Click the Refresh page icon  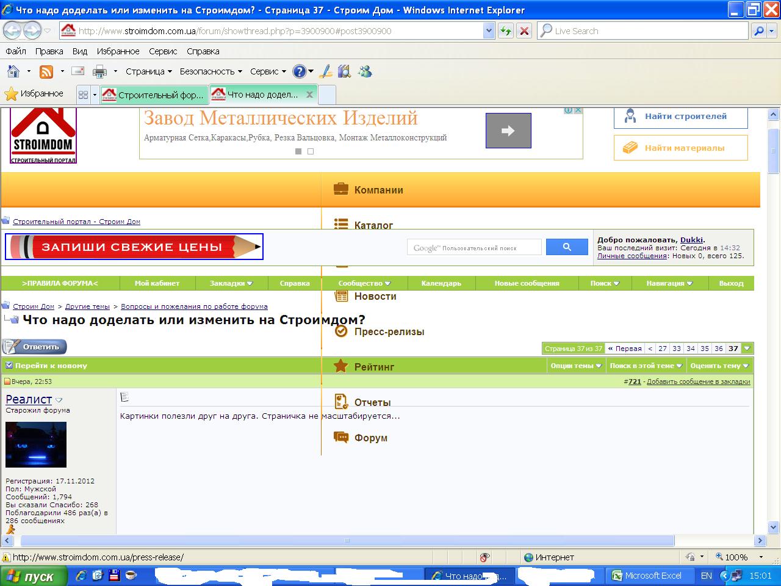506,31
